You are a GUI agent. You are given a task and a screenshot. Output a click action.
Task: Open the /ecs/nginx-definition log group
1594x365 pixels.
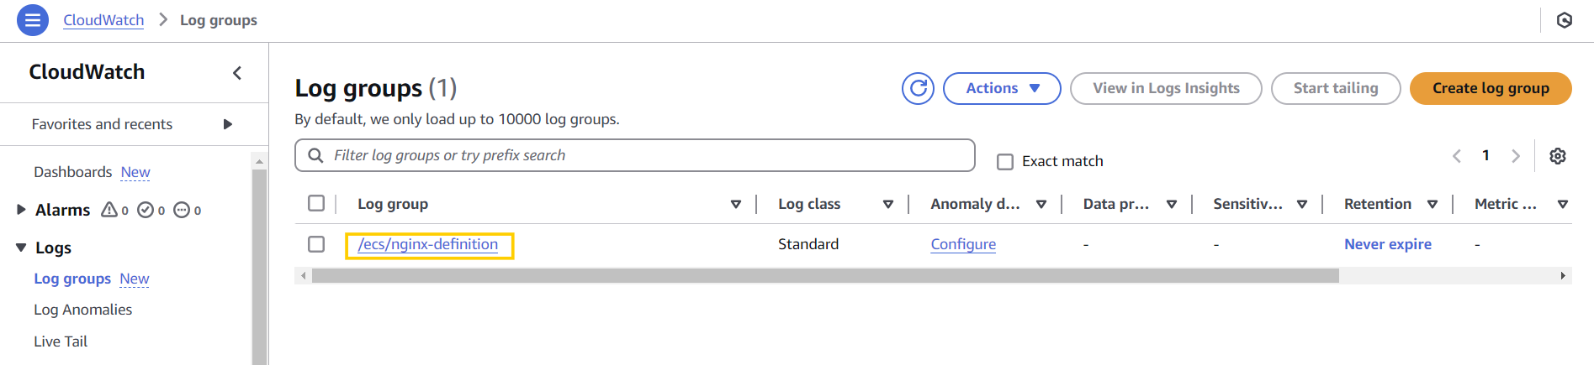(427, 244)
